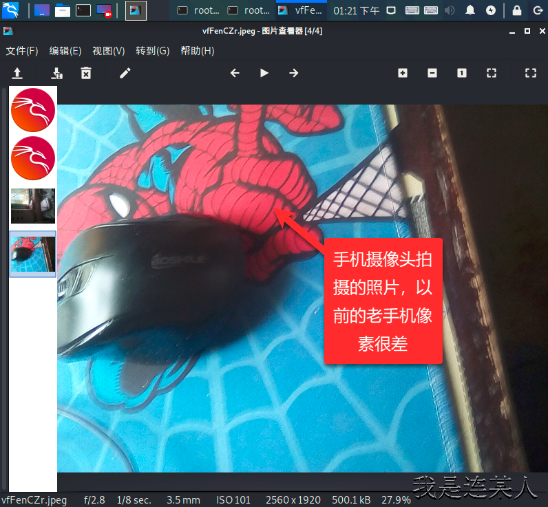Go to the previous image with left arrow
548x507 pixels.
235,73
